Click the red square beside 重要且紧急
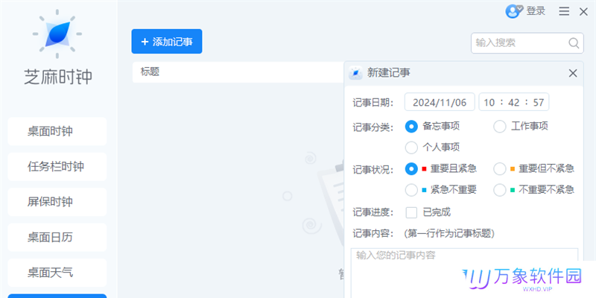 point(424,169)
